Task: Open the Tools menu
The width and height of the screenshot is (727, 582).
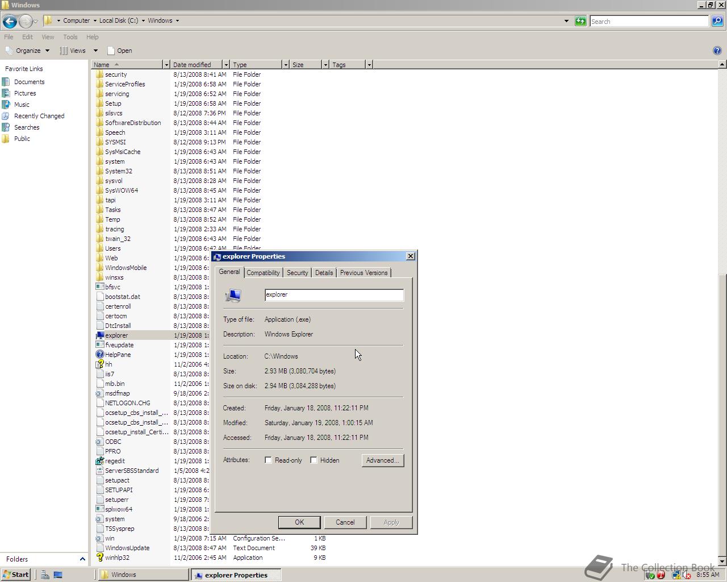Action: (x=70, y=37)
